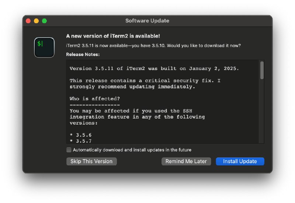Minimize the dialog with the yellow button
The image size is (295, 203).
36,21
